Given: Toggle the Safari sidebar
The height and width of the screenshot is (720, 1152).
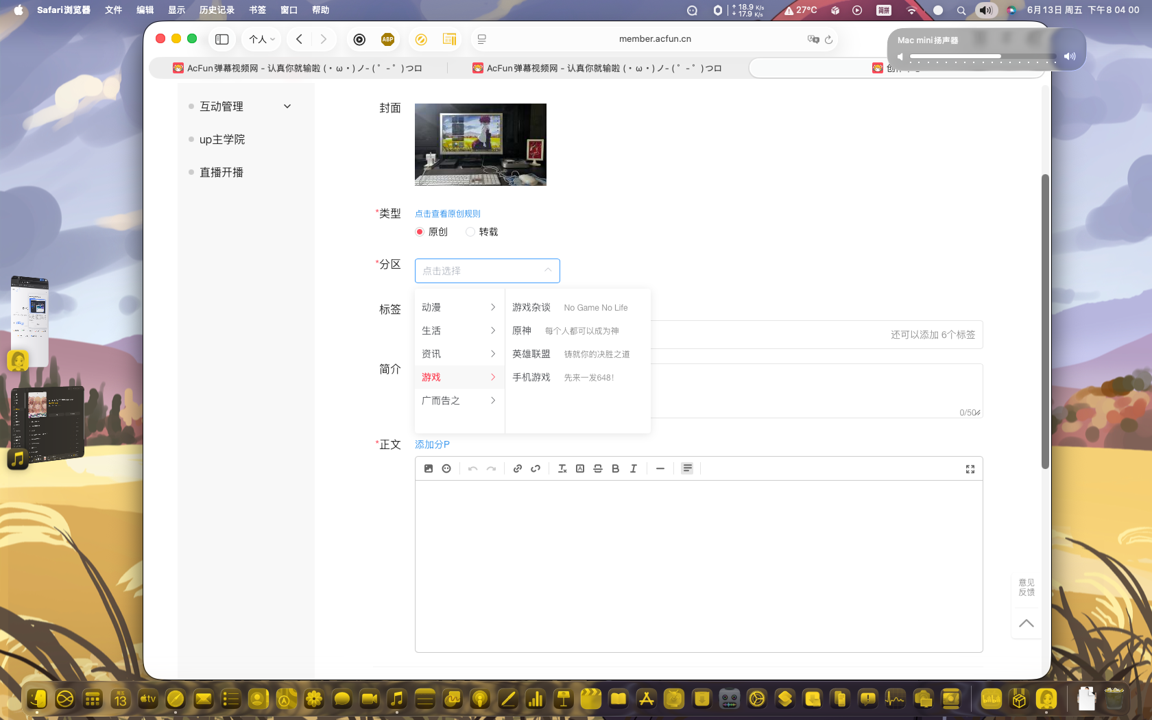Looking at the screenshot, I should click(x=222, y=39).
